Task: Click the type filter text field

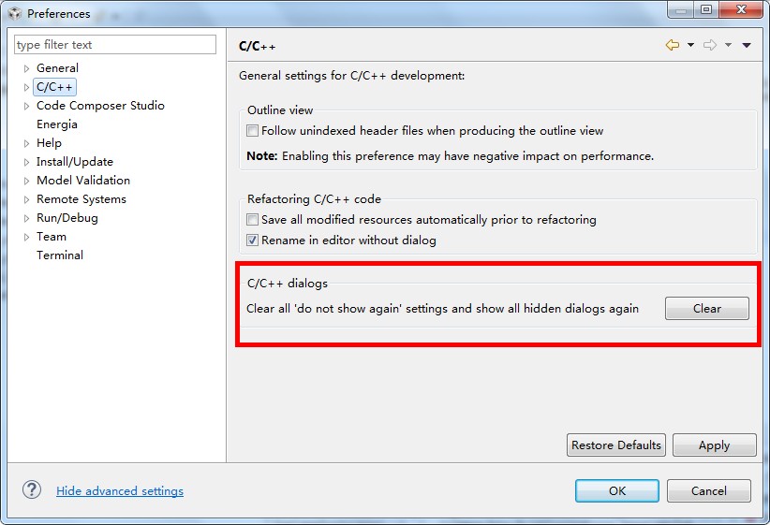Action: [115, 45]
